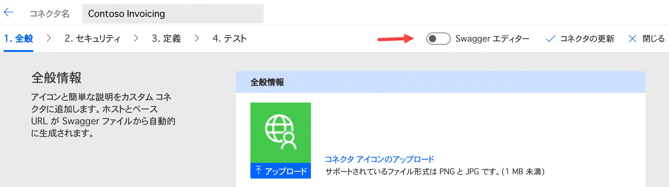Click chevron after 2. セキュリティ step
Screen dimensions: 669x187
tap(136, 38)
